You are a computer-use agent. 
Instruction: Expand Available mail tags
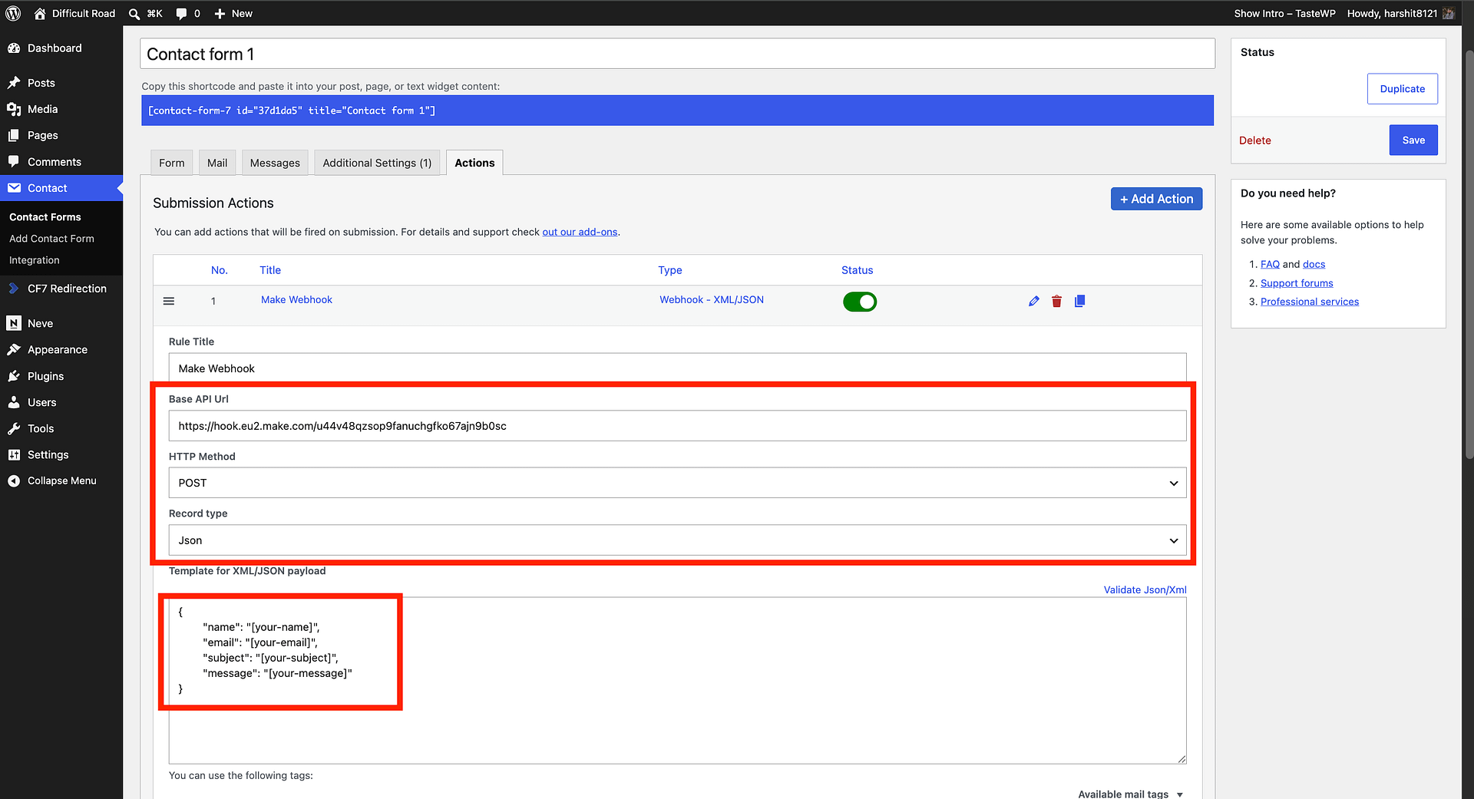[x=1130, y=794]
